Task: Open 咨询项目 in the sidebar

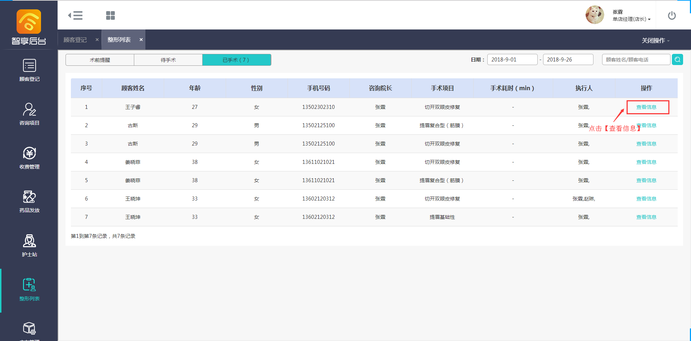Action: 29,114
